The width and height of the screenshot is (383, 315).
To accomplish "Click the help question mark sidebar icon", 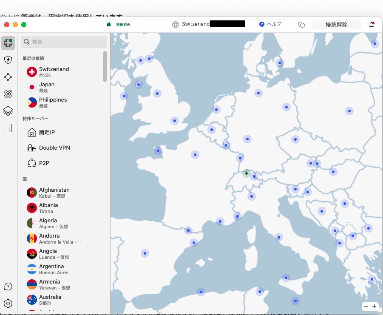I will tap(8, 287).
